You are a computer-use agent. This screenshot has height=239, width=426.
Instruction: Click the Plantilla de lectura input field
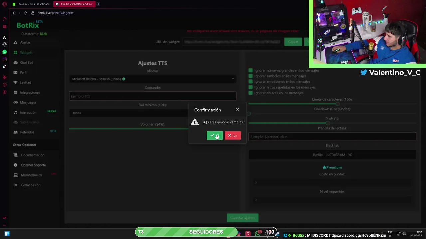(332, 137)
